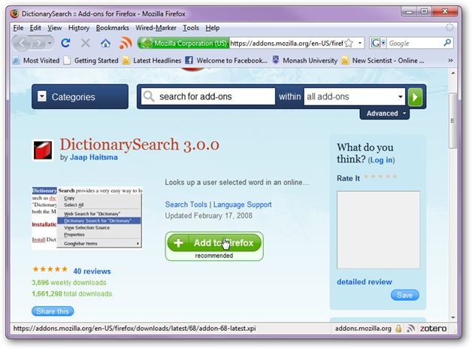Click the magnifier icon in add-ons search

[148, 96]
